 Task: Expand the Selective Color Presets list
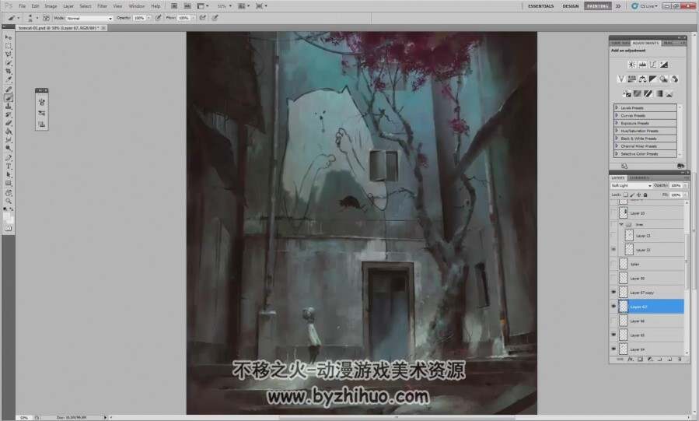pos(617,153)
